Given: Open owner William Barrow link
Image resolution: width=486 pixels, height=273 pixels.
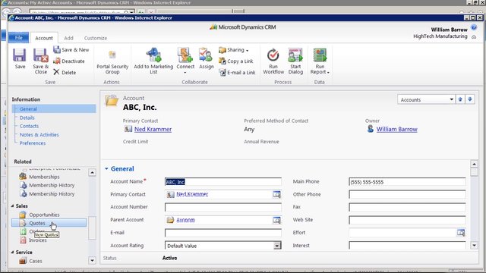Looking at the screenshot, I should (396, 129).
